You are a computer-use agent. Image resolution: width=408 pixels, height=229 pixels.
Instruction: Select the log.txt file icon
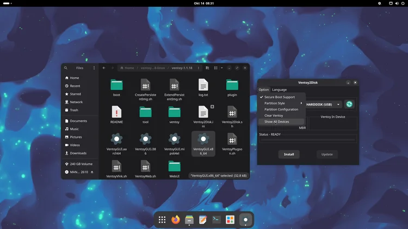click(203, 85)
